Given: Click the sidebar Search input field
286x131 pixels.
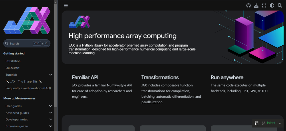Looking at the screenshot, I should (x=27, y=43).
